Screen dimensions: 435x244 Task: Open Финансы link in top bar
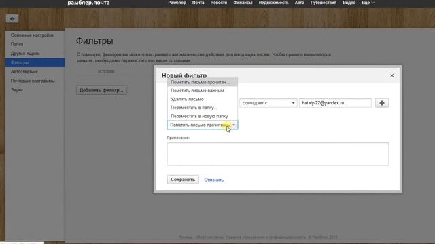tap(243, 3)
